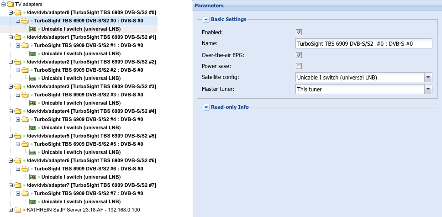
Task: Select TurboSight TBS 6909 #7 : DVB-S #0
Action: click(x=89, y=193)
